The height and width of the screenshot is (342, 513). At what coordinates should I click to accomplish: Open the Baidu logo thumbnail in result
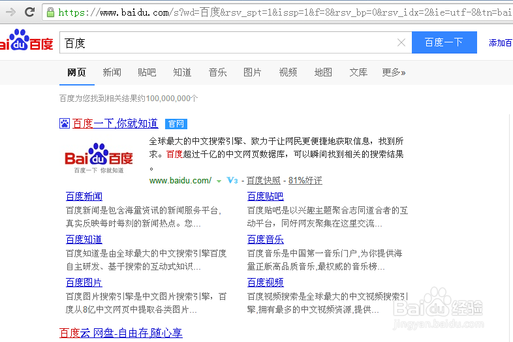[99, 159]
